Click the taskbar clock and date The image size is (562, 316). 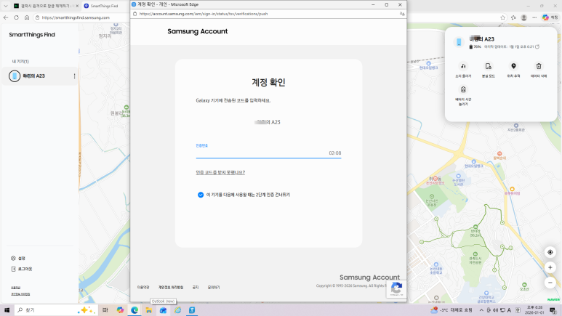(x=535, y=310)
